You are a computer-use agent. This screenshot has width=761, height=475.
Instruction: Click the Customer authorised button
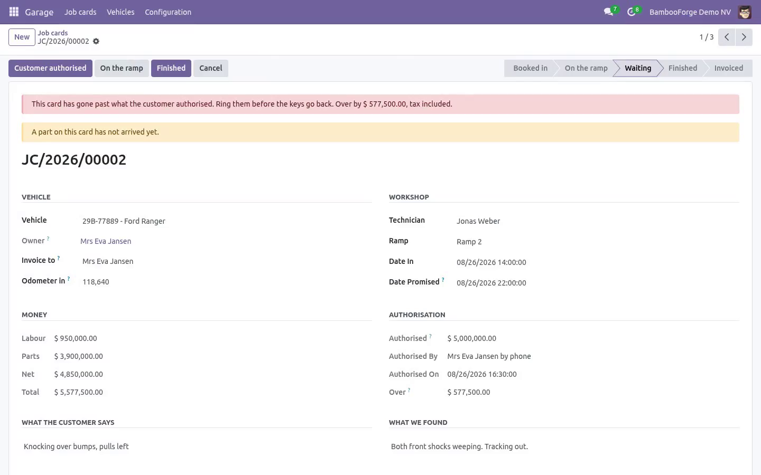click(x=50, y=68)
